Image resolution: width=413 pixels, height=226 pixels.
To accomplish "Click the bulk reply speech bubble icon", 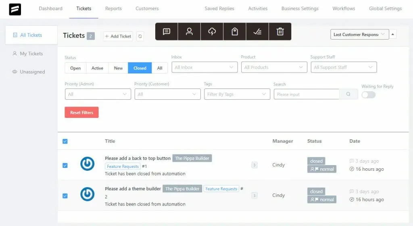I will click(167, 31).
